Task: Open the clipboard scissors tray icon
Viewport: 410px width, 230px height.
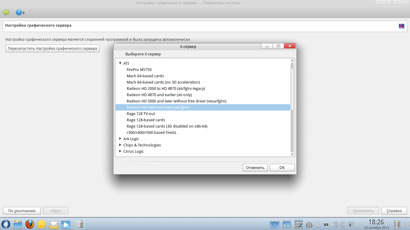Action: 318,224
